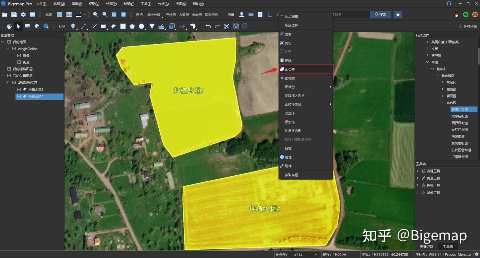Viewport: 480px width, 258px height.
Task: Toggle 种植水稻1 layer visibility checkbox
Action: point(19,89)
